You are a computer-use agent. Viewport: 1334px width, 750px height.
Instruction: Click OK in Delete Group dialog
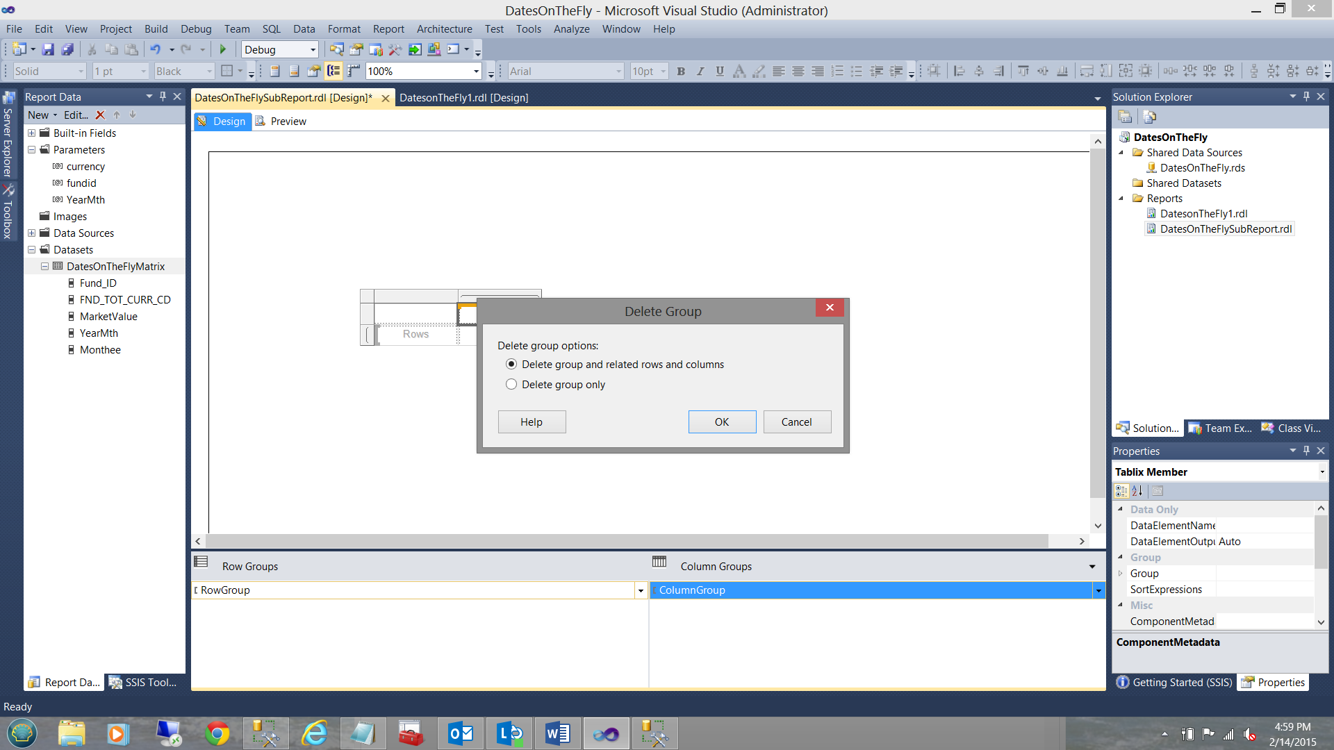(x=722, y=422)
